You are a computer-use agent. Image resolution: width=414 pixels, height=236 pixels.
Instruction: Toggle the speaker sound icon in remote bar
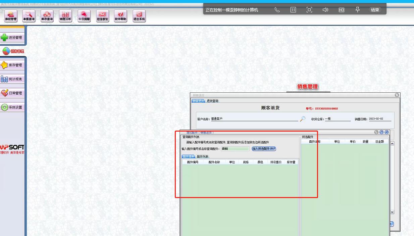pos(325,10)
